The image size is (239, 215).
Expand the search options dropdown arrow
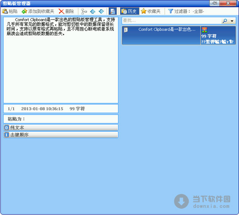click(x=232, y=21)
